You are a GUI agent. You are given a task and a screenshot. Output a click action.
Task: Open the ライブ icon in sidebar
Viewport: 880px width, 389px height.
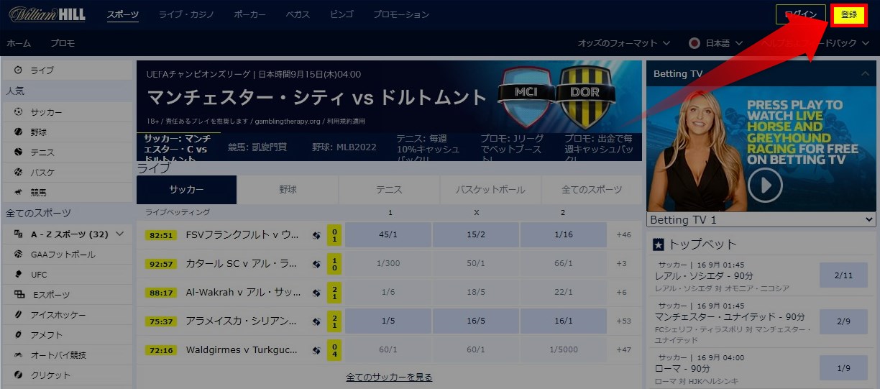(18, 70)
